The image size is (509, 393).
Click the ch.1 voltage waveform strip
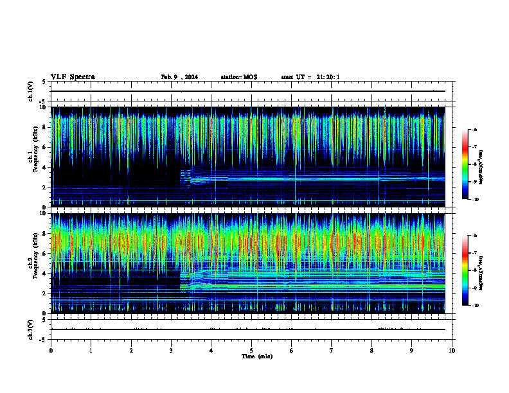point(251,91)
